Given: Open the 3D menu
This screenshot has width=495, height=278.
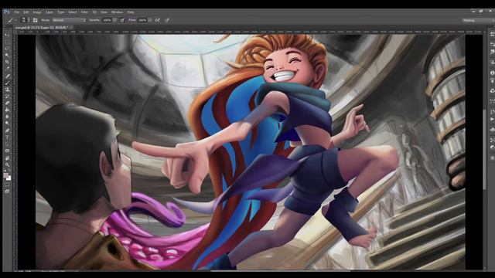Looking at the screenshot, I should (94, 12).
